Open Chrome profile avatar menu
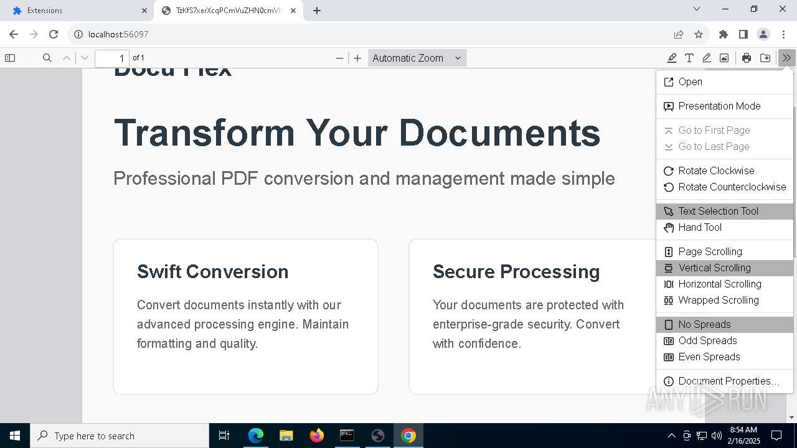 pyautogui.click(x=763, y=34)
